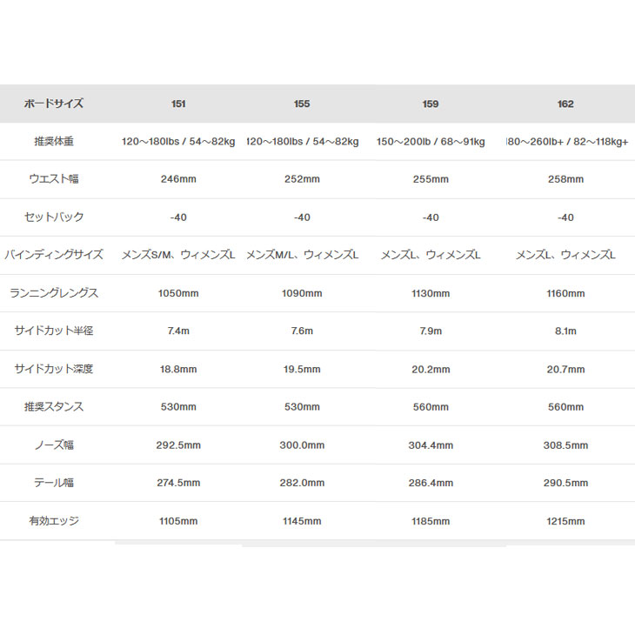Click the テール幅 row label
The width and height of the screenshot is (635, 635).
pyautogui.click(x=54, y=482)
